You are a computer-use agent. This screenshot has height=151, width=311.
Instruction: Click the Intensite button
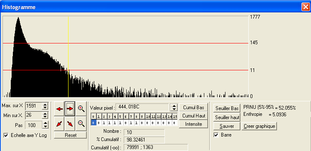193,124
